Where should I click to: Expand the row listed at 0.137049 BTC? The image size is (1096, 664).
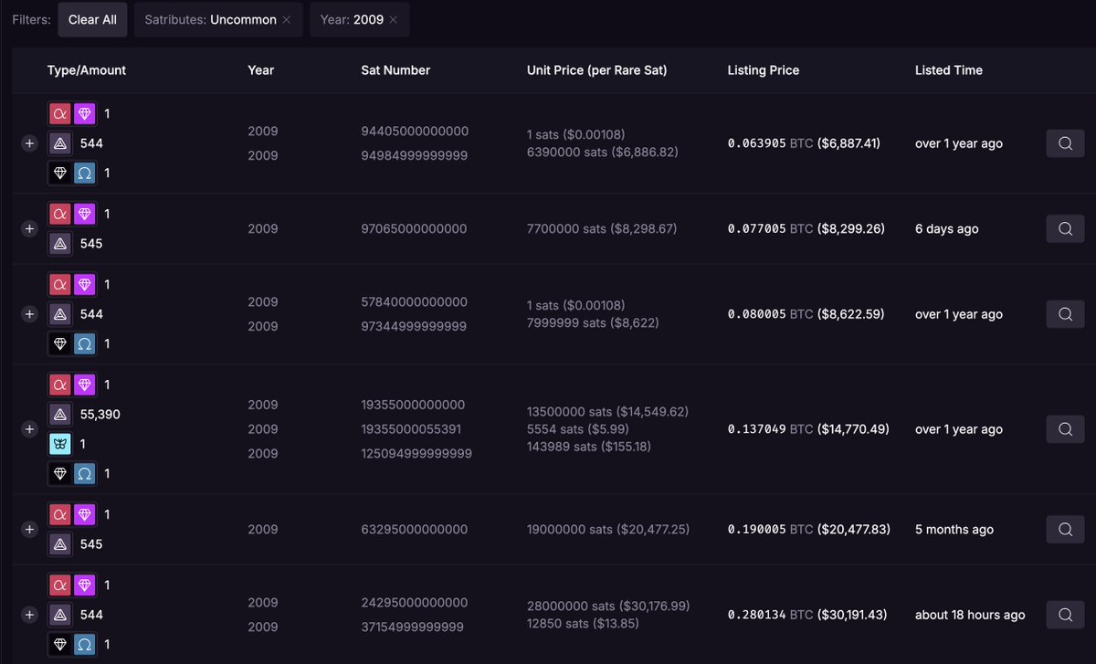[29, 429]
